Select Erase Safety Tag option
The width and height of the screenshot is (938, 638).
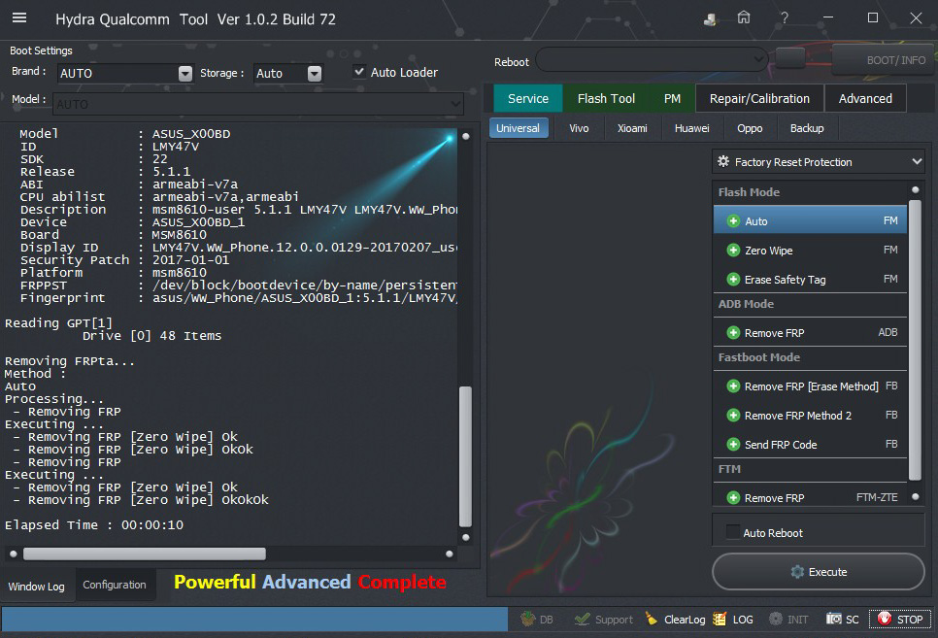[810, 279]
